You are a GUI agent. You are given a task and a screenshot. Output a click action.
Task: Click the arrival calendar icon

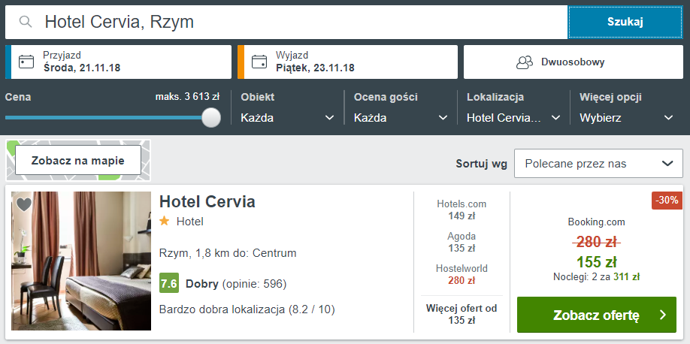click(26, 62)
